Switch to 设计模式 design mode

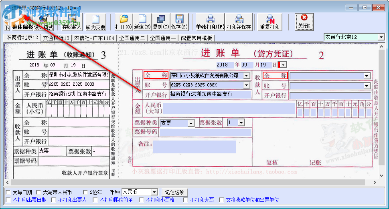click(44, 22)
